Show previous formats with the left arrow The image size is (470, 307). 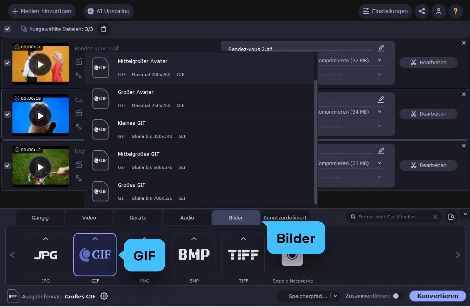click(13, 255)
